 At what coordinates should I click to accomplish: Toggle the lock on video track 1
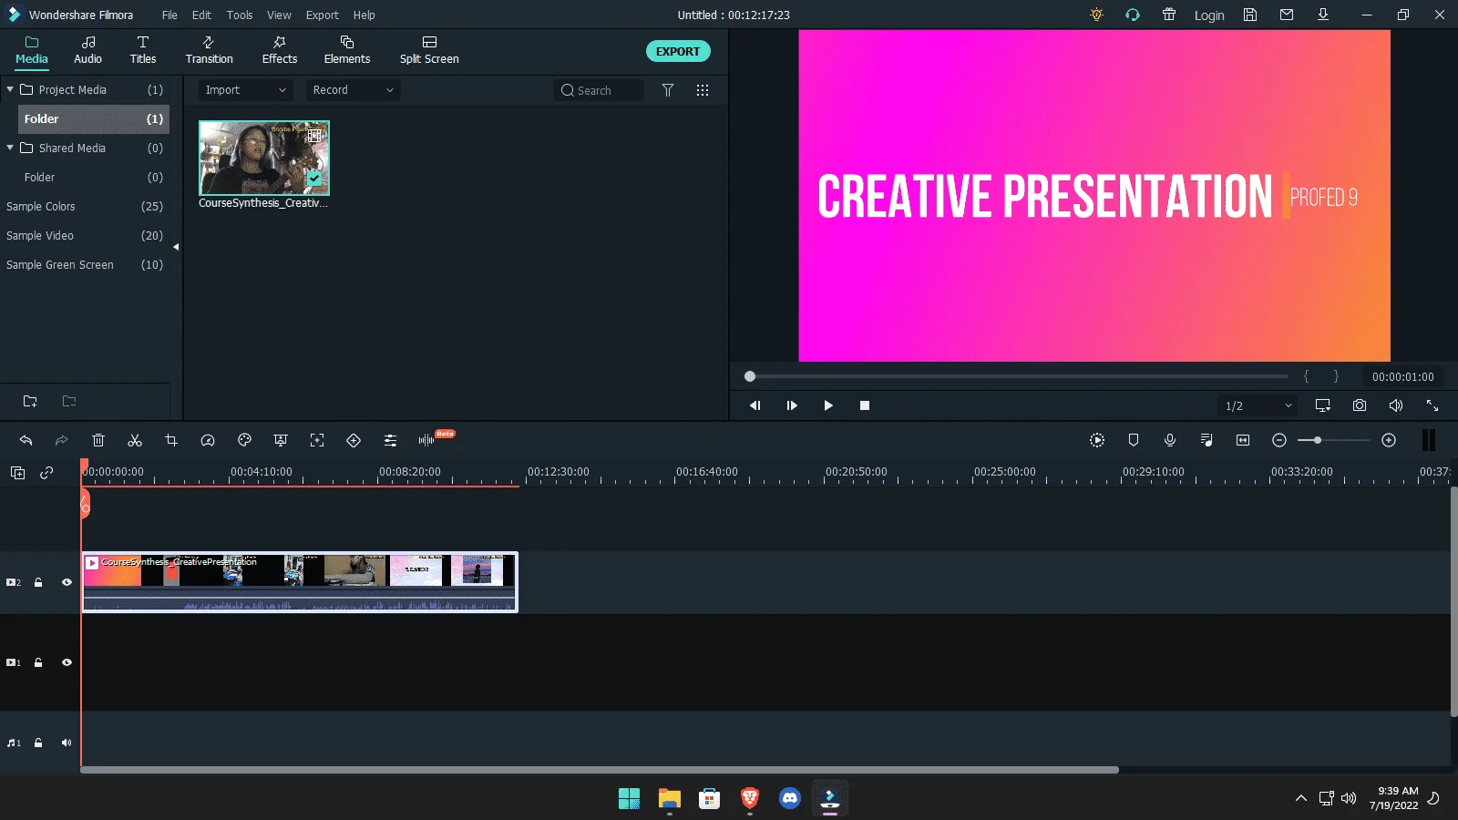tap(38, 662)
